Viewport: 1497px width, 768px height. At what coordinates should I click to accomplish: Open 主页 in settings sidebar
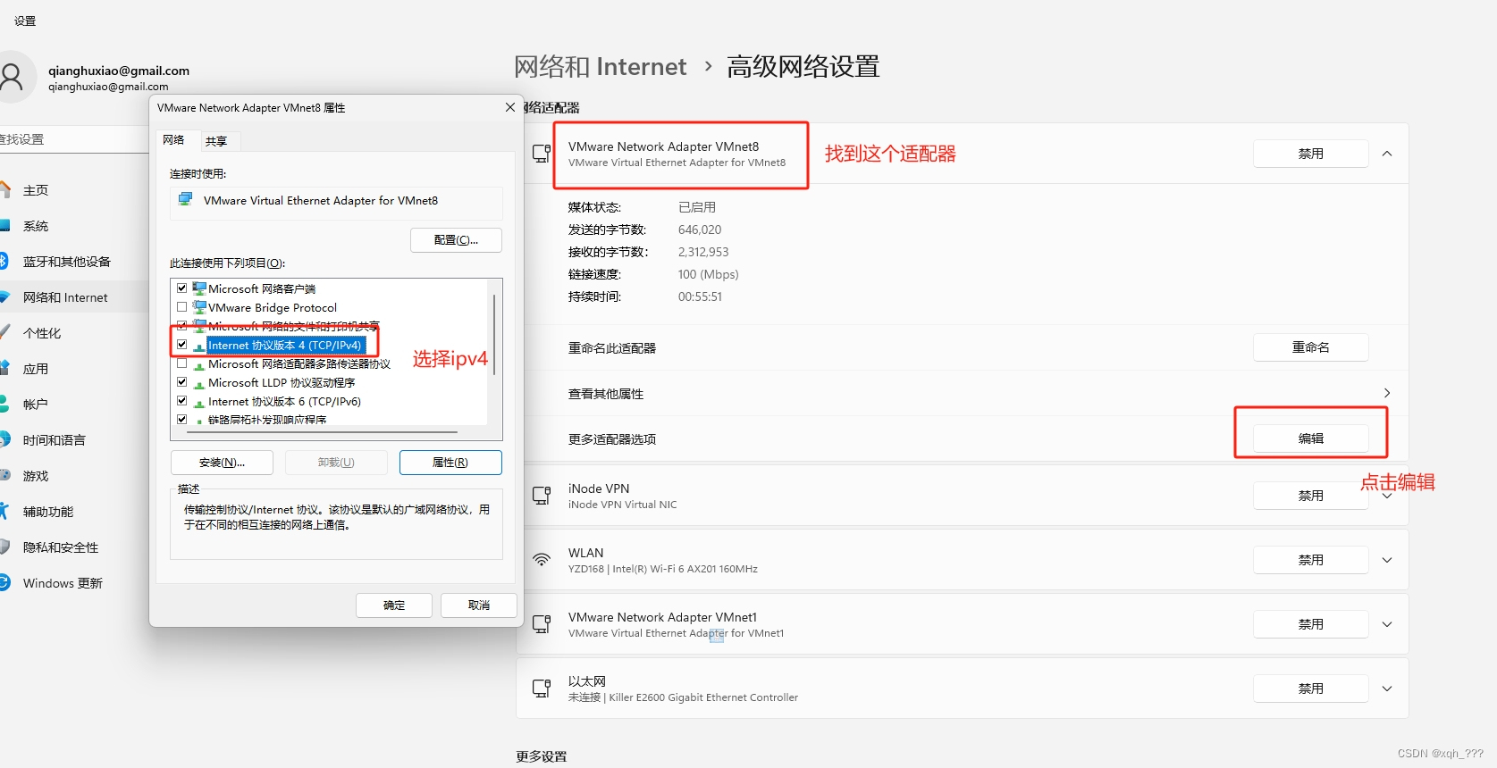(36, 190)
